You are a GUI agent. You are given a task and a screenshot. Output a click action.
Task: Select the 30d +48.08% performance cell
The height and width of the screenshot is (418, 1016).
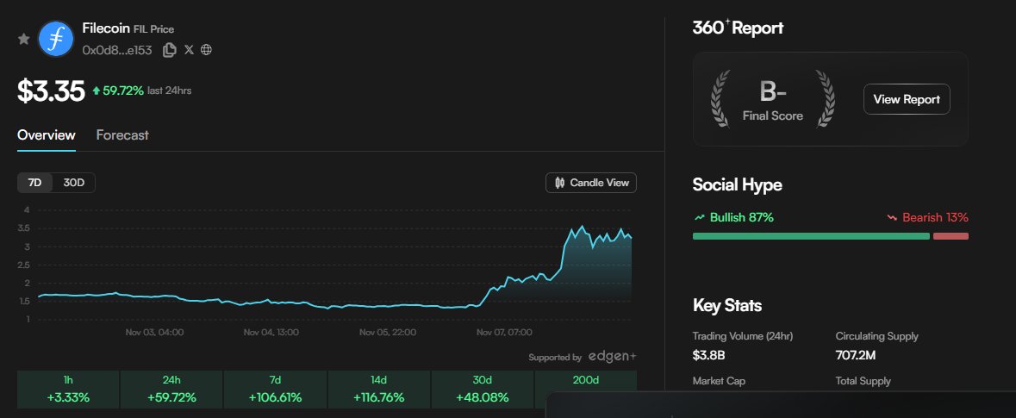coord(482,390)
